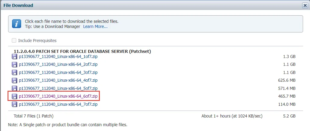Click the save icon beside the 2of7.zip file

click(x=14, y=65)
